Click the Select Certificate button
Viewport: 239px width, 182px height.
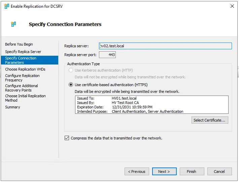[x=210, y=120]
